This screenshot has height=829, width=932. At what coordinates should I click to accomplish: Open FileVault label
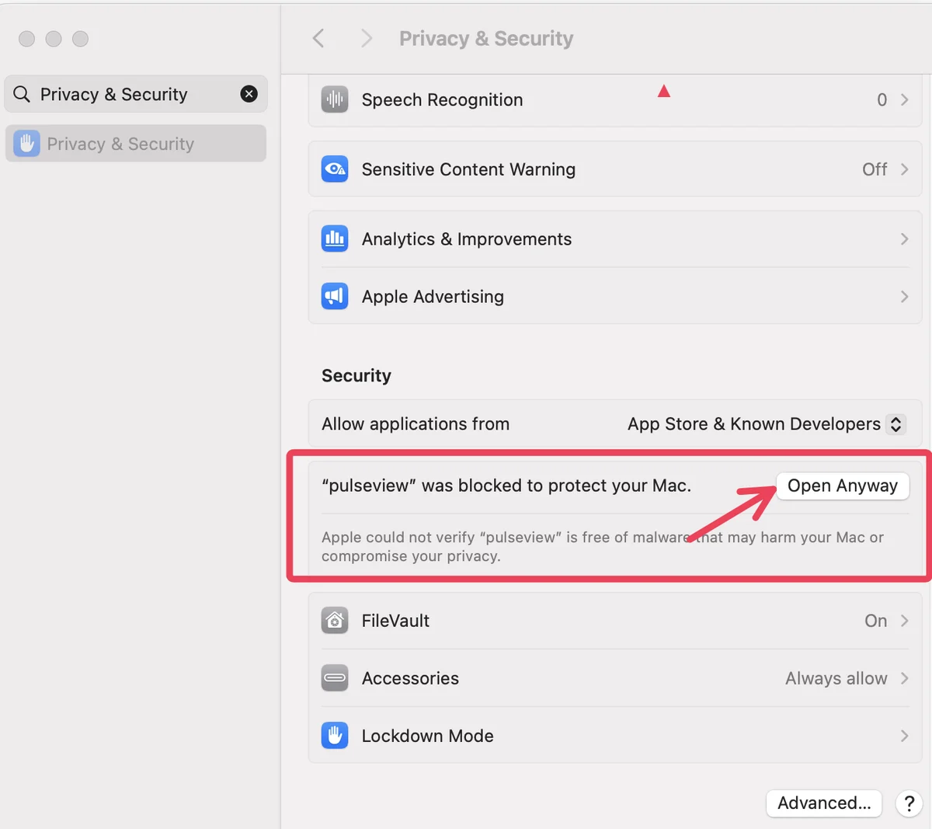pos(395,621)
